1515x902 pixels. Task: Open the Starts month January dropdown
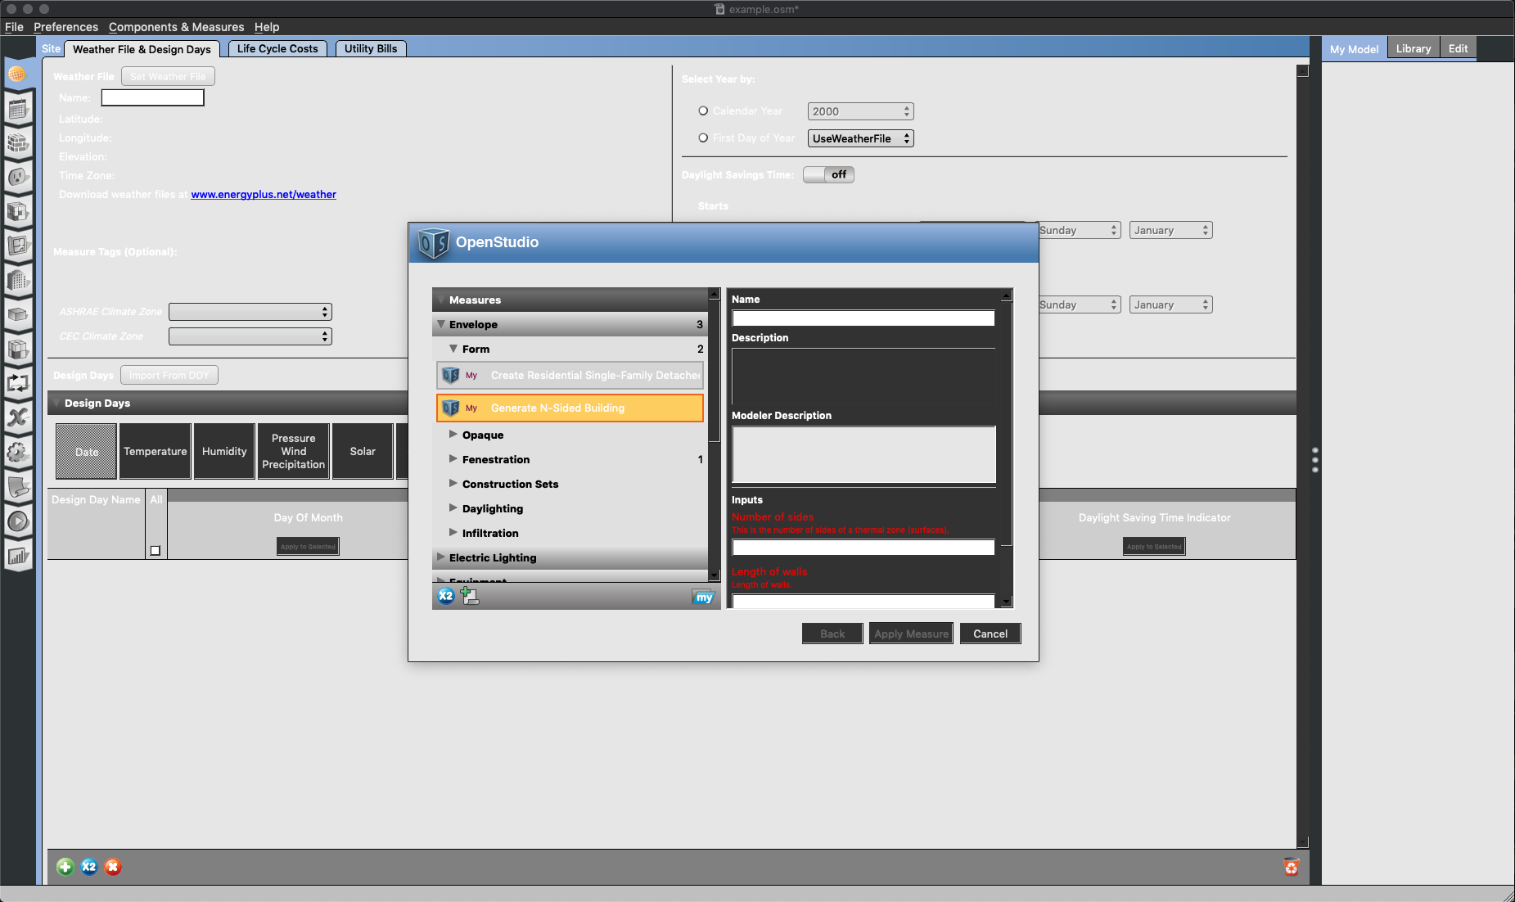pyautogui.click(x=1170, y=230)
